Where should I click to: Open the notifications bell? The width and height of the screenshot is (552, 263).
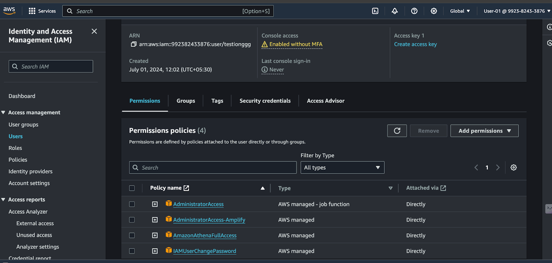tap(395, 11)
